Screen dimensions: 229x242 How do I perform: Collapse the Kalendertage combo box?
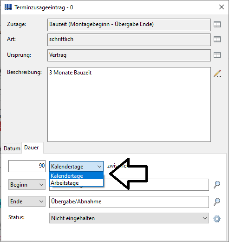click(x=76, y=166)
